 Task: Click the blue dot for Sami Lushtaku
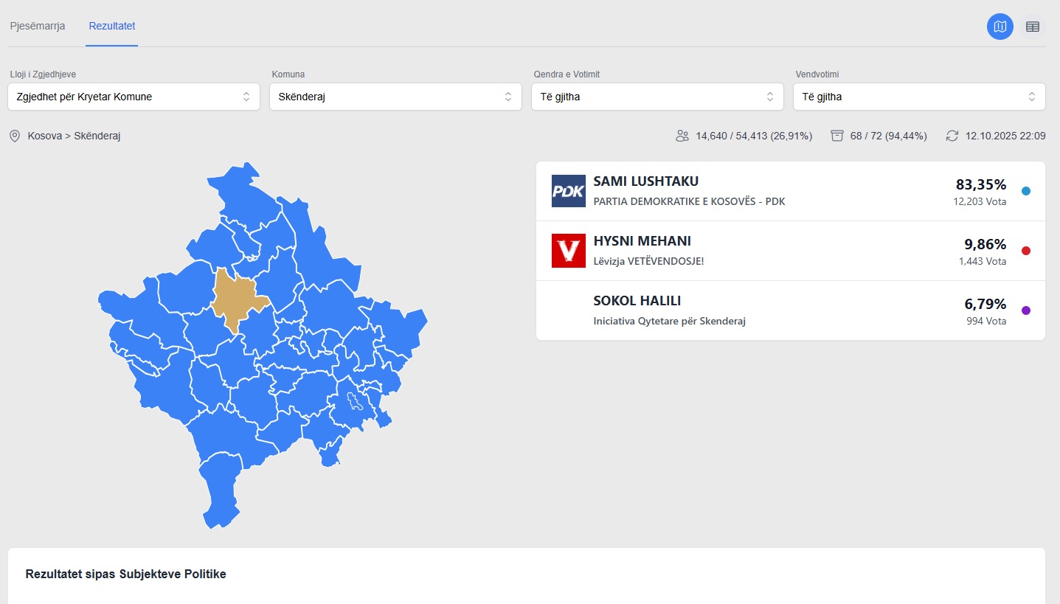[1025, 191]
